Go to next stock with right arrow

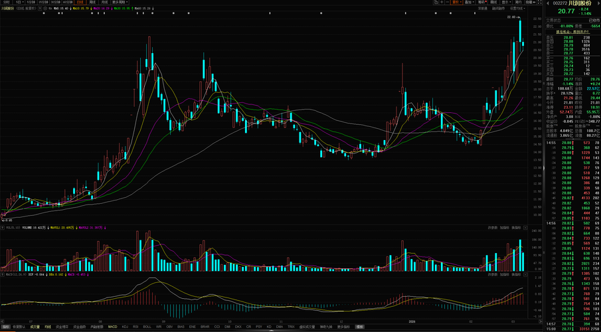pos(598,3)
